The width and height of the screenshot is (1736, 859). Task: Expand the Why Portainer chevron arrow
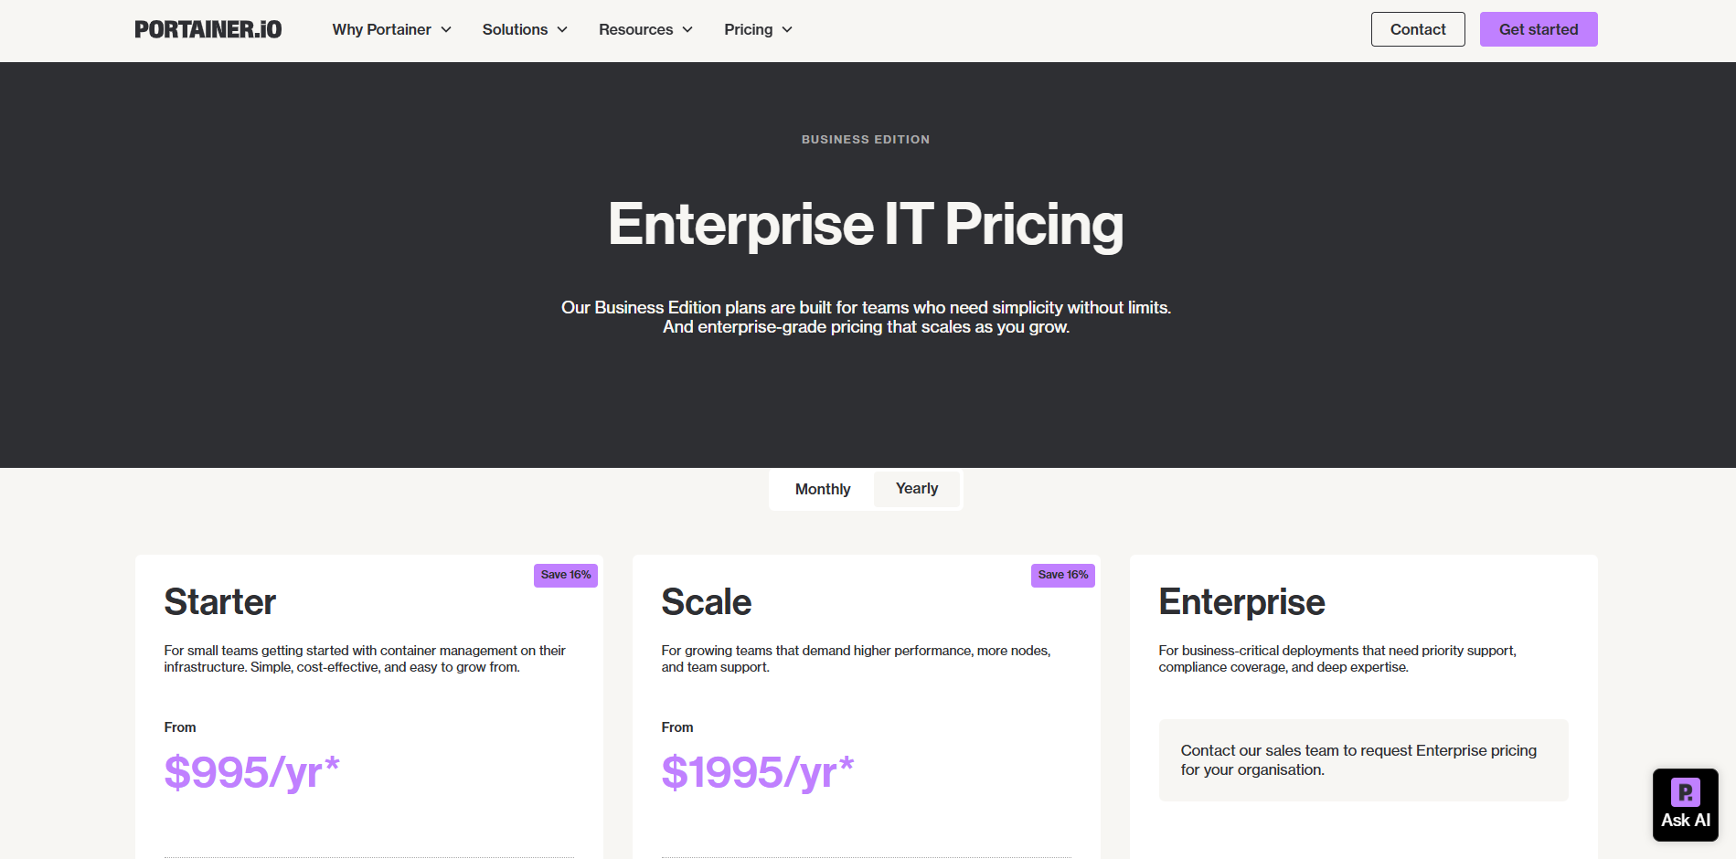tap(446, 30)
